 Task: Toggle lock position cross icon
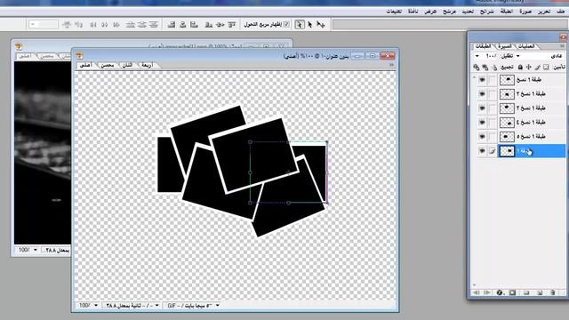point(529,68)
